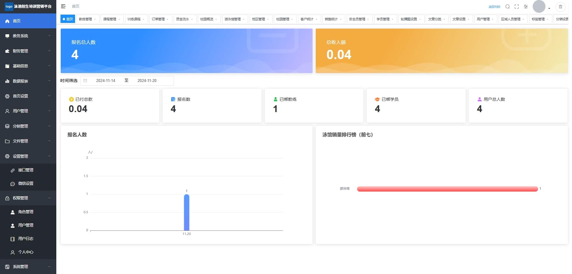The image size is (572, 274).
Task: Collapse the 设置管理 sidebar menu
Action: coord(28,156)
